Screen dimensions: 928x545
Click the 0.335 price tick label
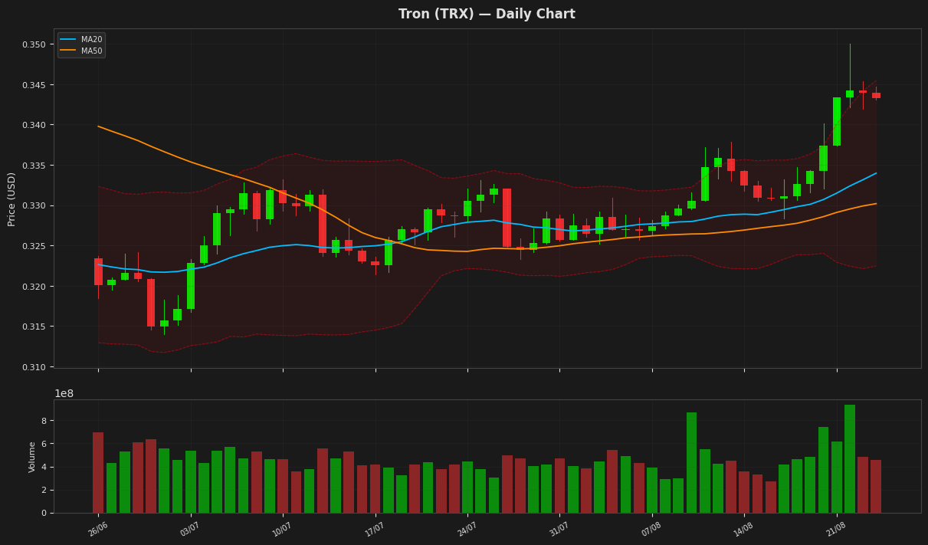33,166
